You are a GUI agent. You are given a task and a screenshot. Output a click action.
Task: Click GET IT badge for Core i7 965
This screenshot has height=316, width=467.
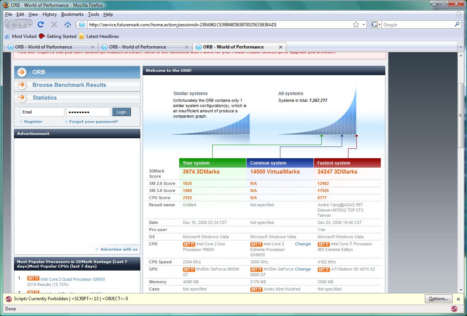pyautogui.click(x=324, y=244)
